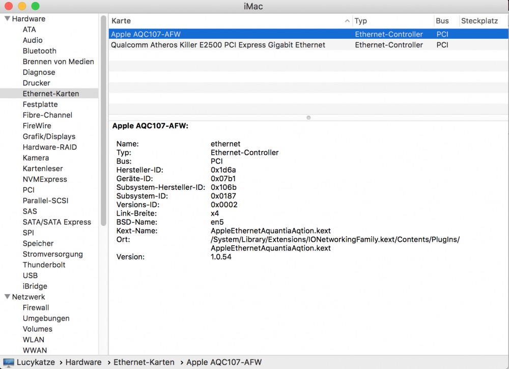509x369 pixels.
Task: Select iBridge in the sidebar
Action: pyautogui.click(x=35, y=287)
